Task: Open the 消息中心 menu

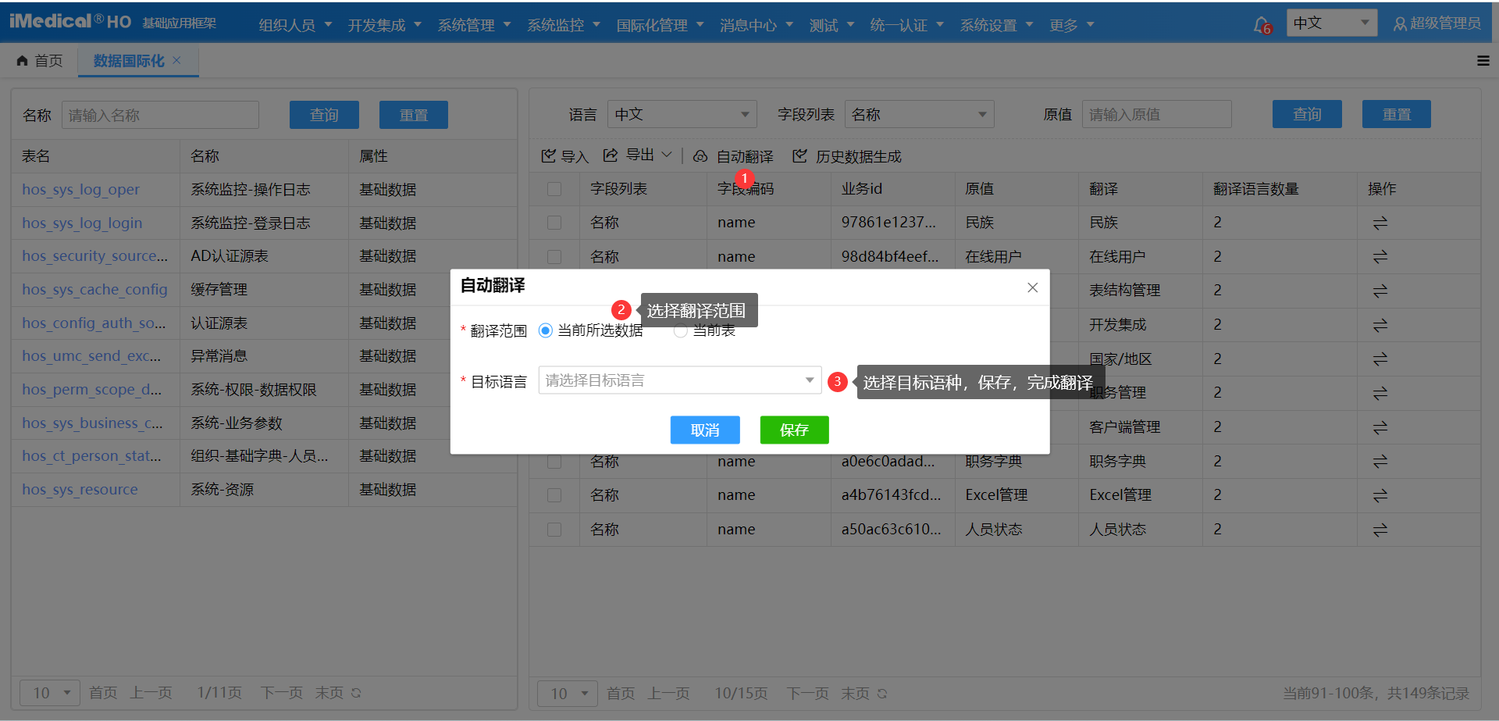Action: pos(756,25)
